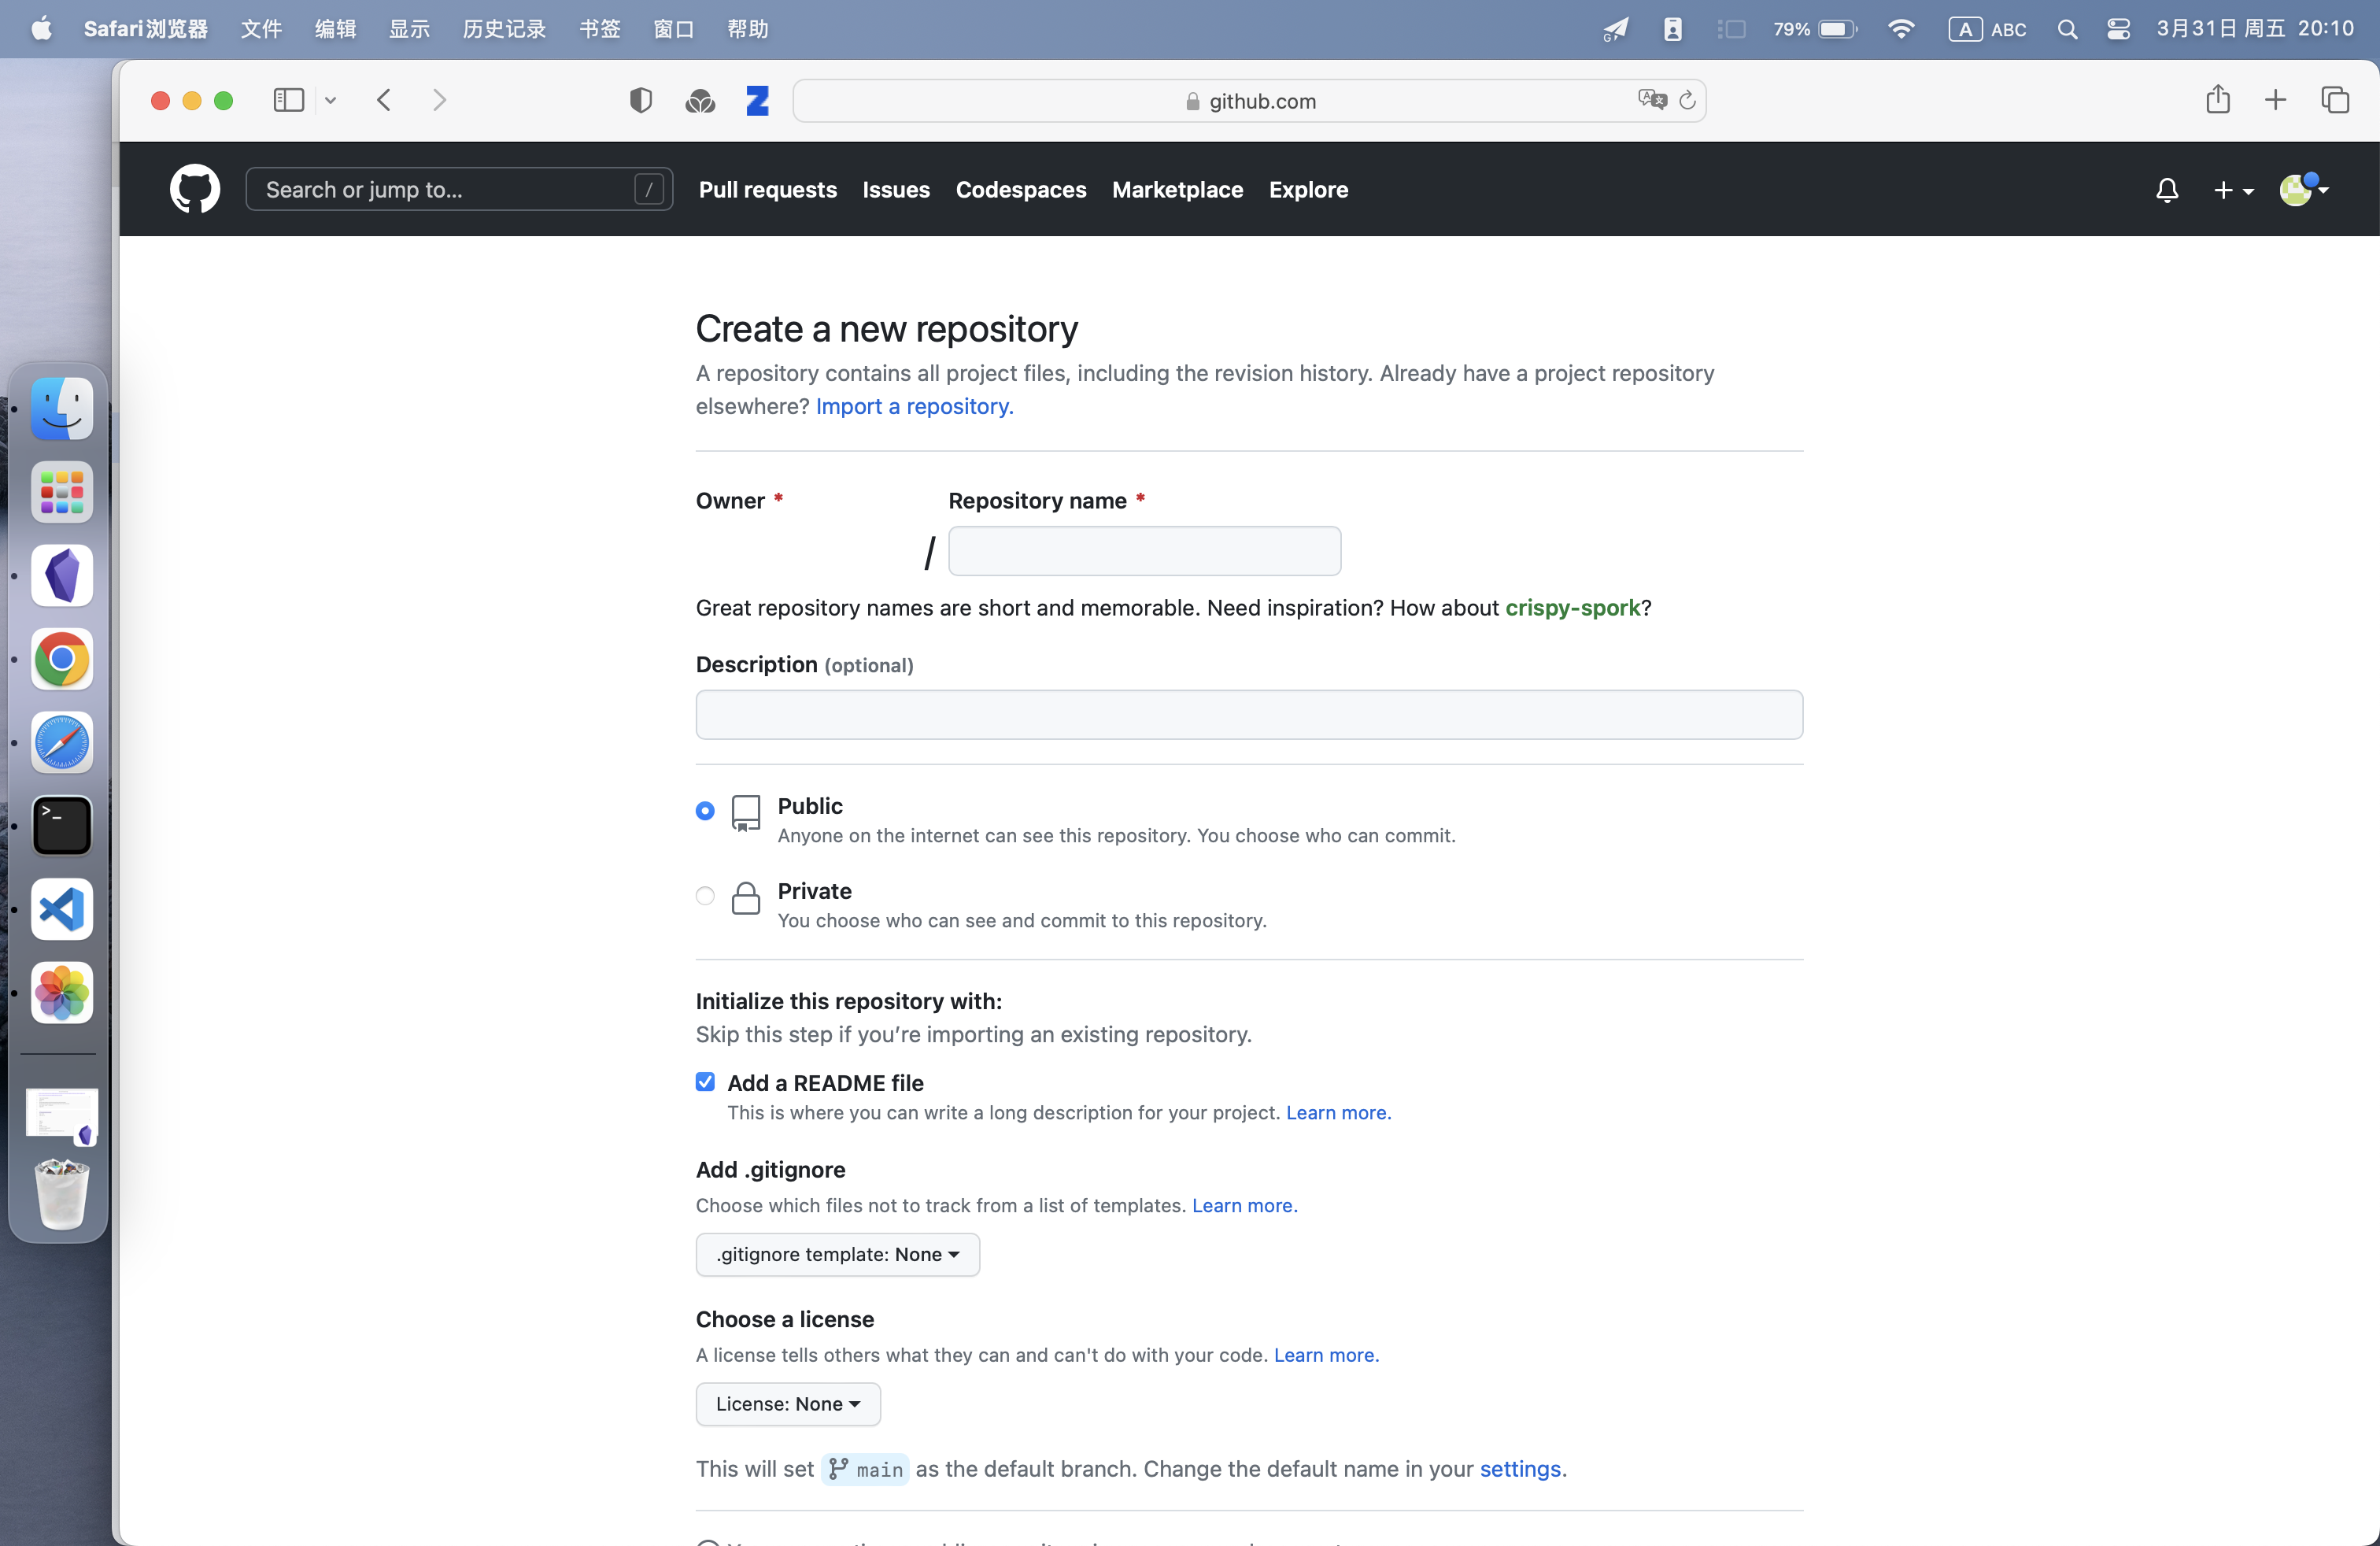
Task: Click the Marketplace navigation icon
Action: click(1178, 189)
